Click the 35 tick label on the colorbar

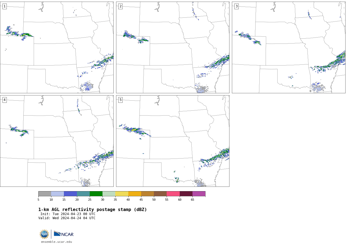tap(115, 200)
